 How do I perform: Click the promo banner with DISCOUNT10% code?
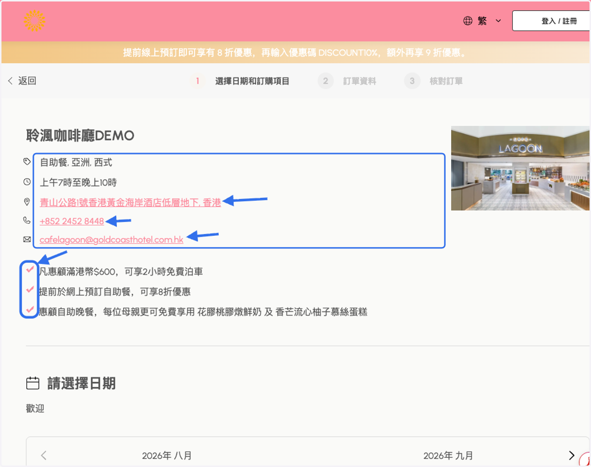(x=295, y=52)
